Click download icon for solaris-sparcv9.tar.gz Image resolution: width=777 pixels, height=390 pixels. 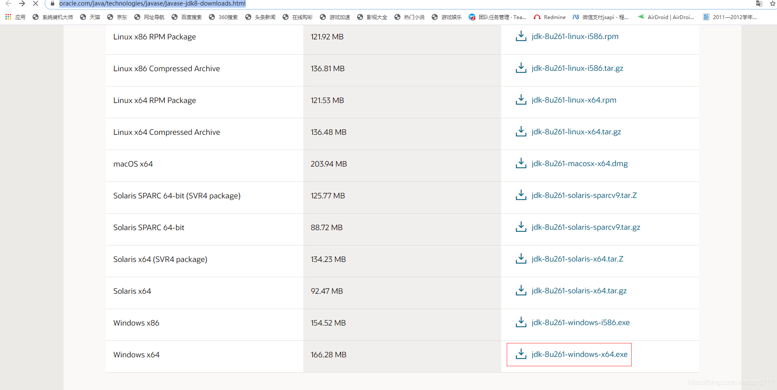pyautogui.click(x=521, y=227)
